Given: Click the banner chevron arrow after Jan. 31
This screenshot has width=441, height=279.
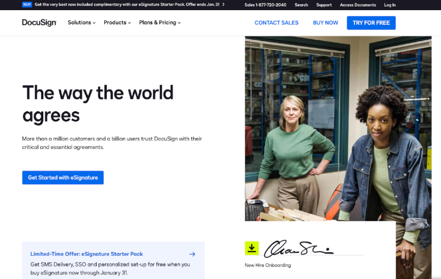Looking at the screenshot, I should (223, 5).
